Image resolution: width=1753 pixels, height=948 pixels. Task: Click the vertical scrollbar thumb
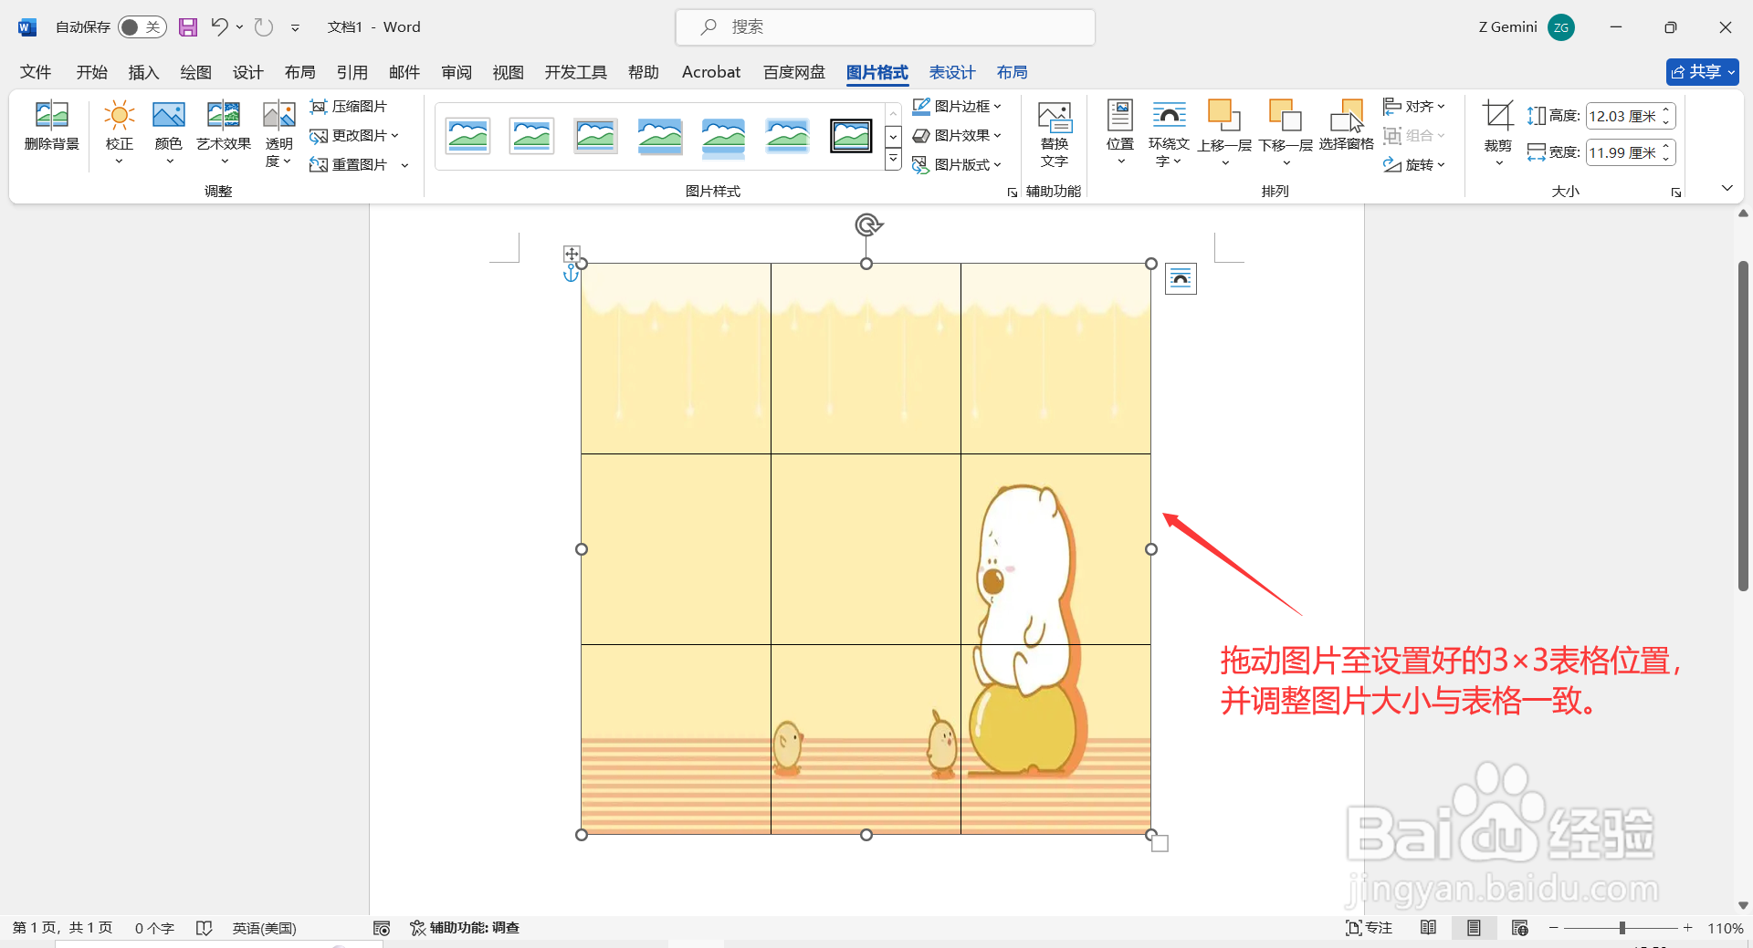pyautogui.click(x=1743, y=425)
